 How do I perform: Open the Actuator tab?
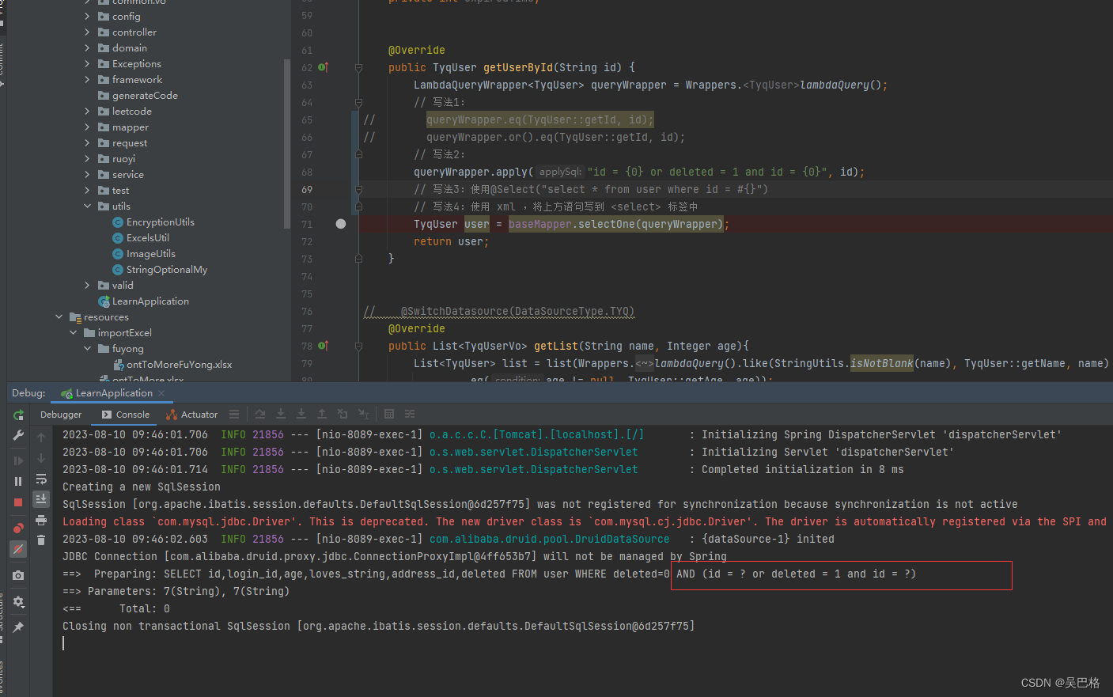point(192,415)
